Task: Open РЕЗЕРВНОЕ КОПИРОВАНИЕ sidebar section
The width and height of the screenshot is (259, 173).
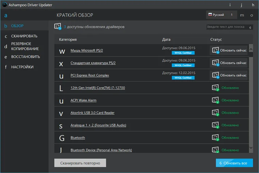Action: point(25,46)
